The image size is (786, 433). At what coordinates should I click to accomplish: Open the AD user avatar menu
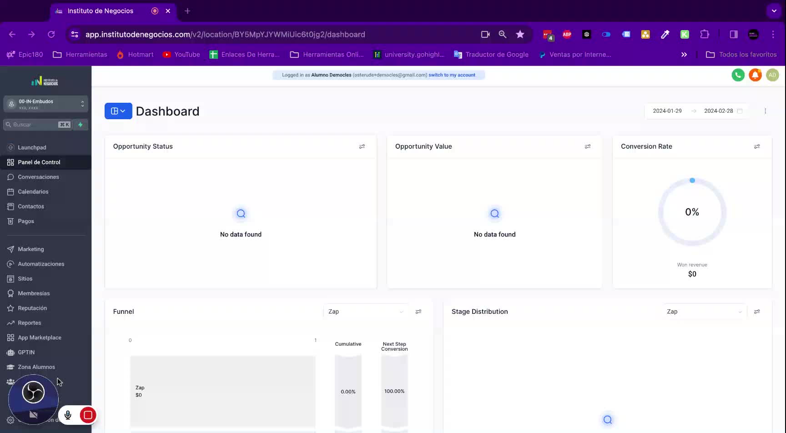point(772,75)
